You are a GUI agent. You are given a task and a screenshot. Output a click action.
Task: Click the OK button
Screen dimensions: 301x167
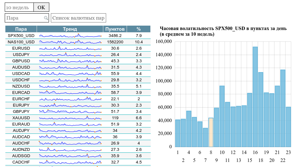point(41,7)
